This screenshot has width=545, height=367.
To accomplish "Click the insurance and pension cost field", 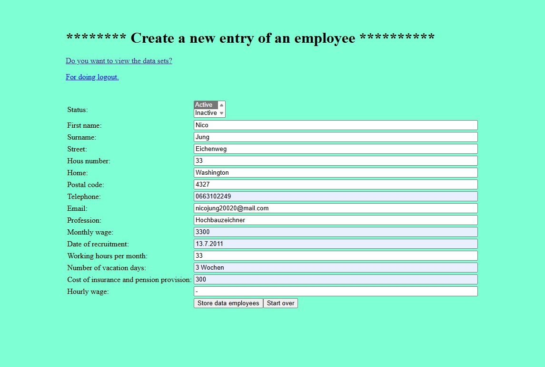I will click(336, 279).
